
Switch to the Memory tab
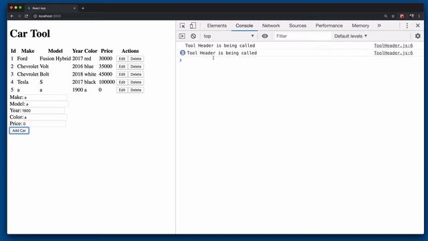click(x=360, y=25)
